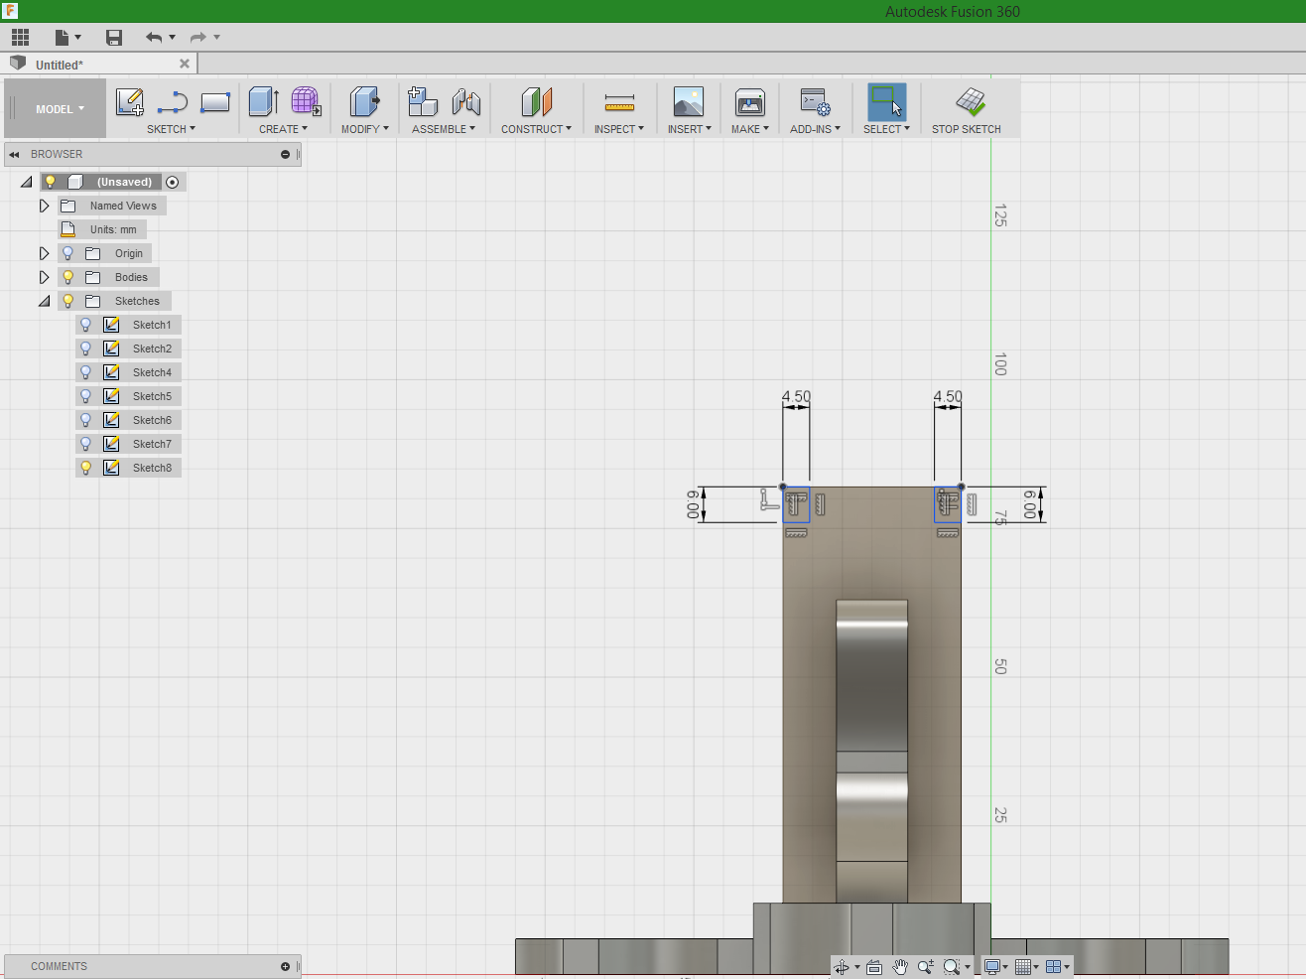Toggle visibility of the Origin folder

[68, 253]
